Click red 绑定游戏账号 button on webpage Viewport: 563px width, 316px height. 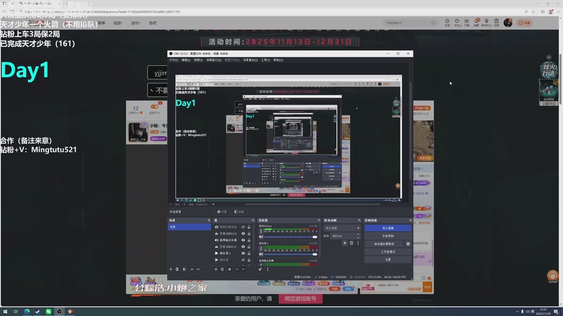tap(301, 299)
